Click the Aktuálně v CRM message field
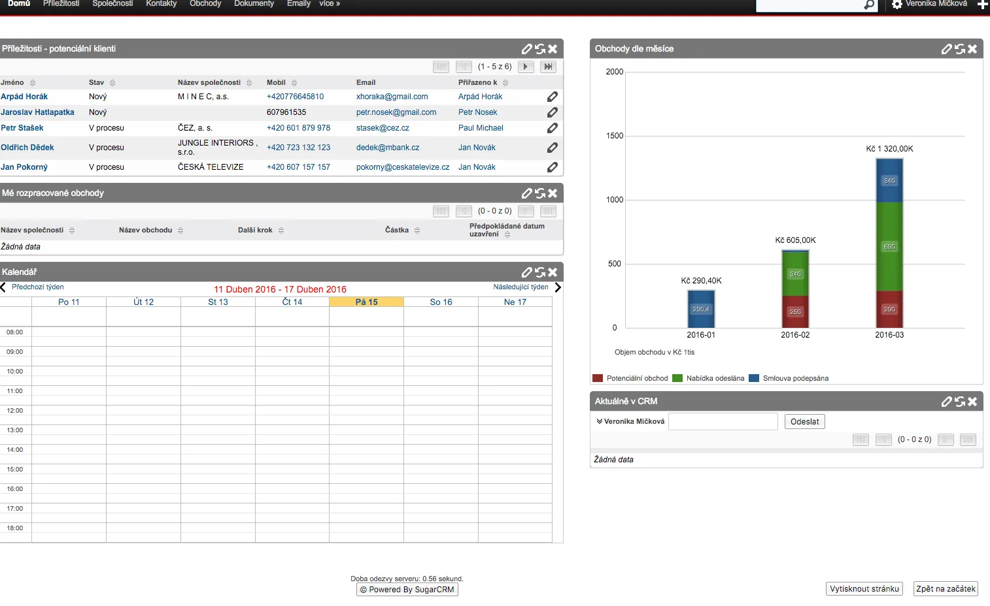This screenshot has height=606, width=990. click(723, 422)
